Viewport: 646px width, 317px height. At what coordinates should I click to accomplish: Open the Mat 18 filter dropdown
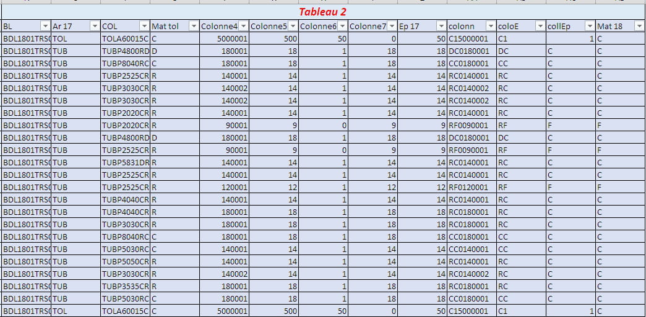tap(639, 26)
